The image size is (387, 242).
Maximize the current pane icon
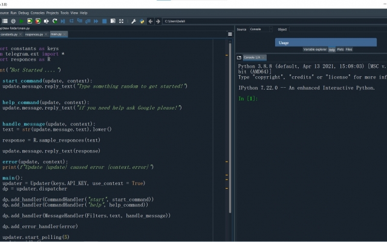113,21
